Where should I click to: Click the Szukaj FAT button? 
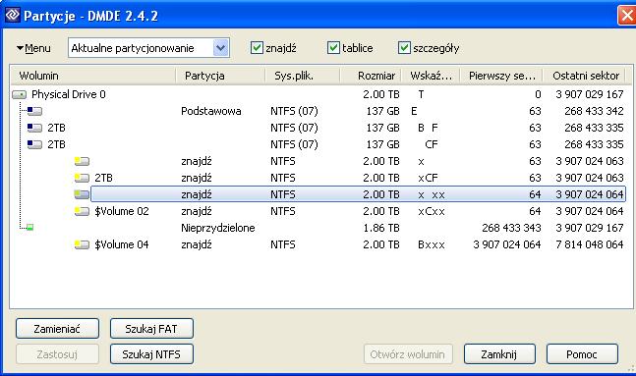pyautogui.click(x=151, y=329)
